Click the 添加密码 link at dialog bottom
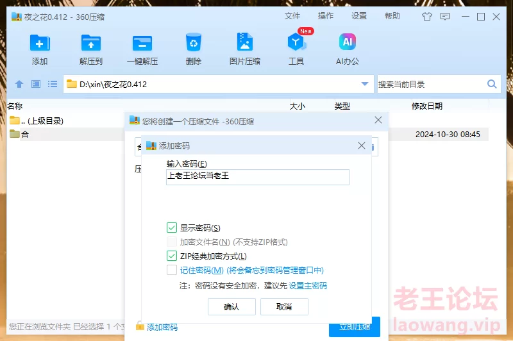The width and height of the screenshot is (513, 341). pyautogui.click(x=162, y=327)
